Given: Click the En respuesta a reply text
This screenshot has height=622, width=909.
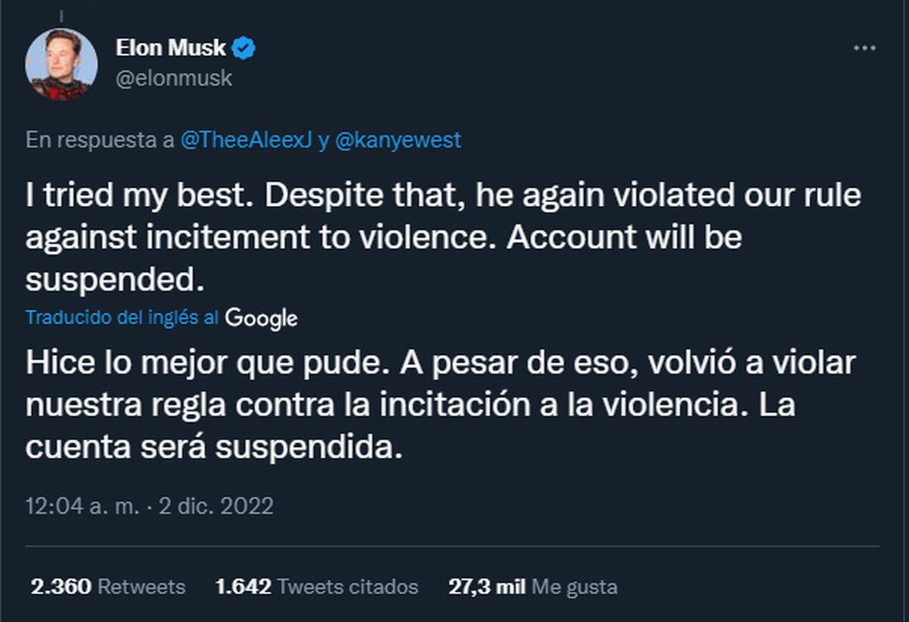Looking at the screenshot, I should click(97, 139).
